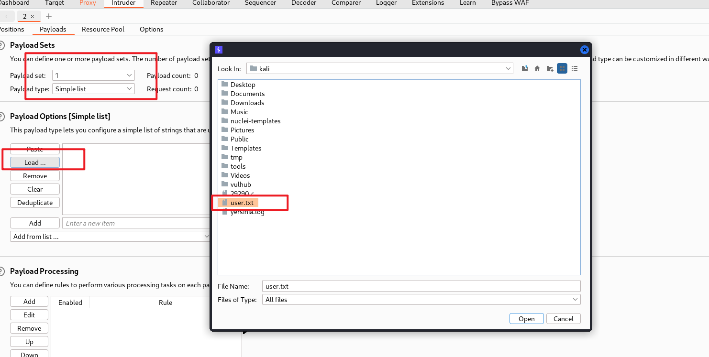Select the yersinia.log file
The width and height of the screenshot is (709, 357).
pyautogui.click(x=247, y=212)
